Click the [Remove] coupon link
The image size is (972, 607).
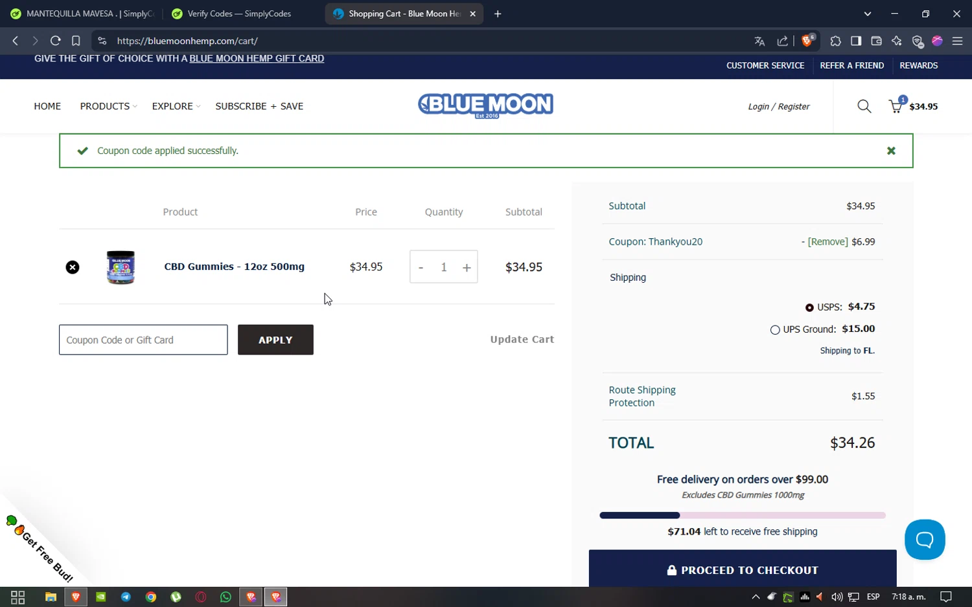827,241
